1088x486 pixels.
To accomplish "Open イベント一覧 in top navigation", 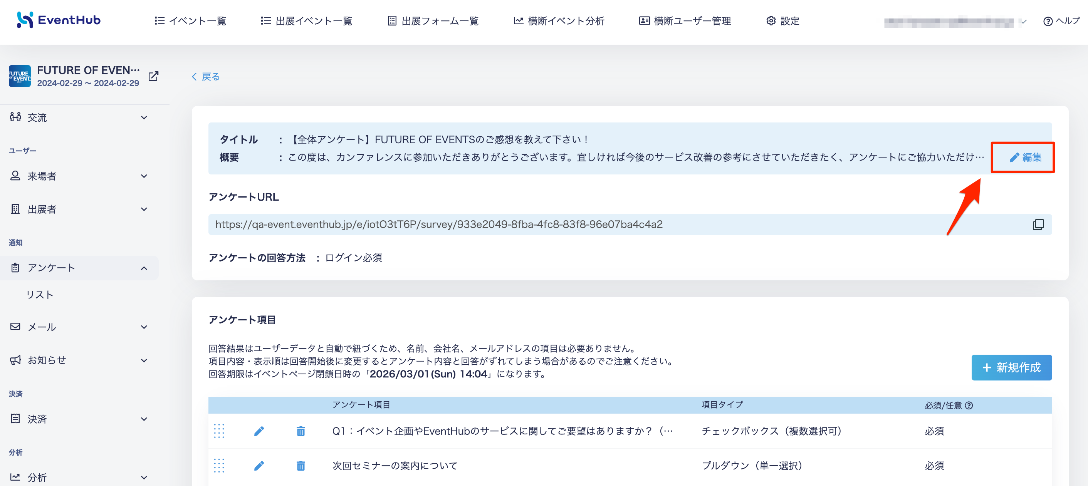I will [190, 21].
